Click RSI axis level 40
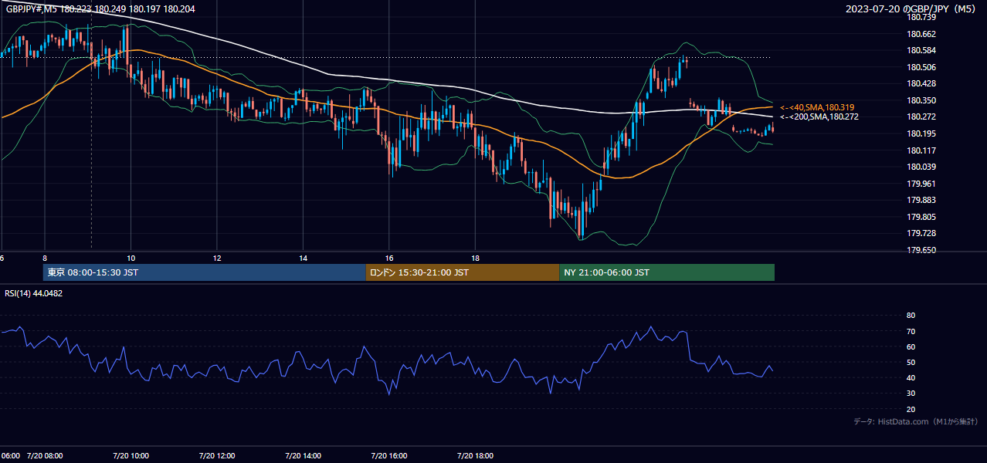Image resolution: width=987 pixels, height=463 pixels. click(x=911, y=377)
